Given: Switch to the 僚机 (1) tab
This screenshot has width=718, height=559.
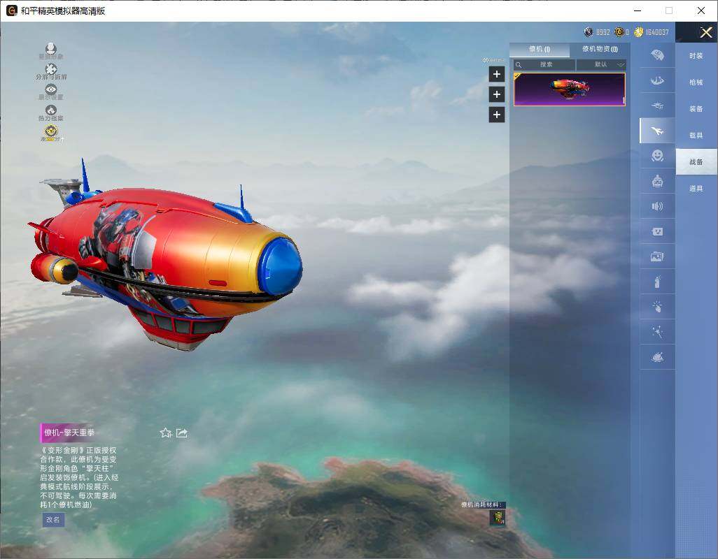Looking at the screenshot, I should tap(540, 50).
